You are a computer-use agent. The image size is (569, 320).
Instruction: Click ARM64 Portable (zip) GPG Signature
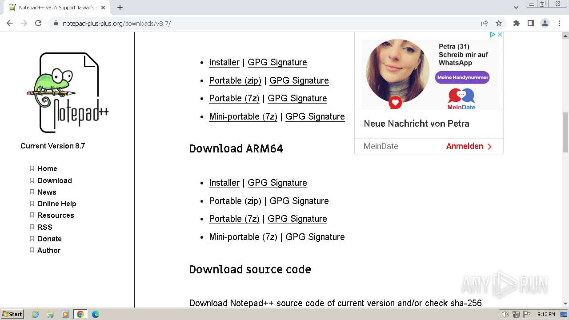pyautogui.click(x=299, y=201)
